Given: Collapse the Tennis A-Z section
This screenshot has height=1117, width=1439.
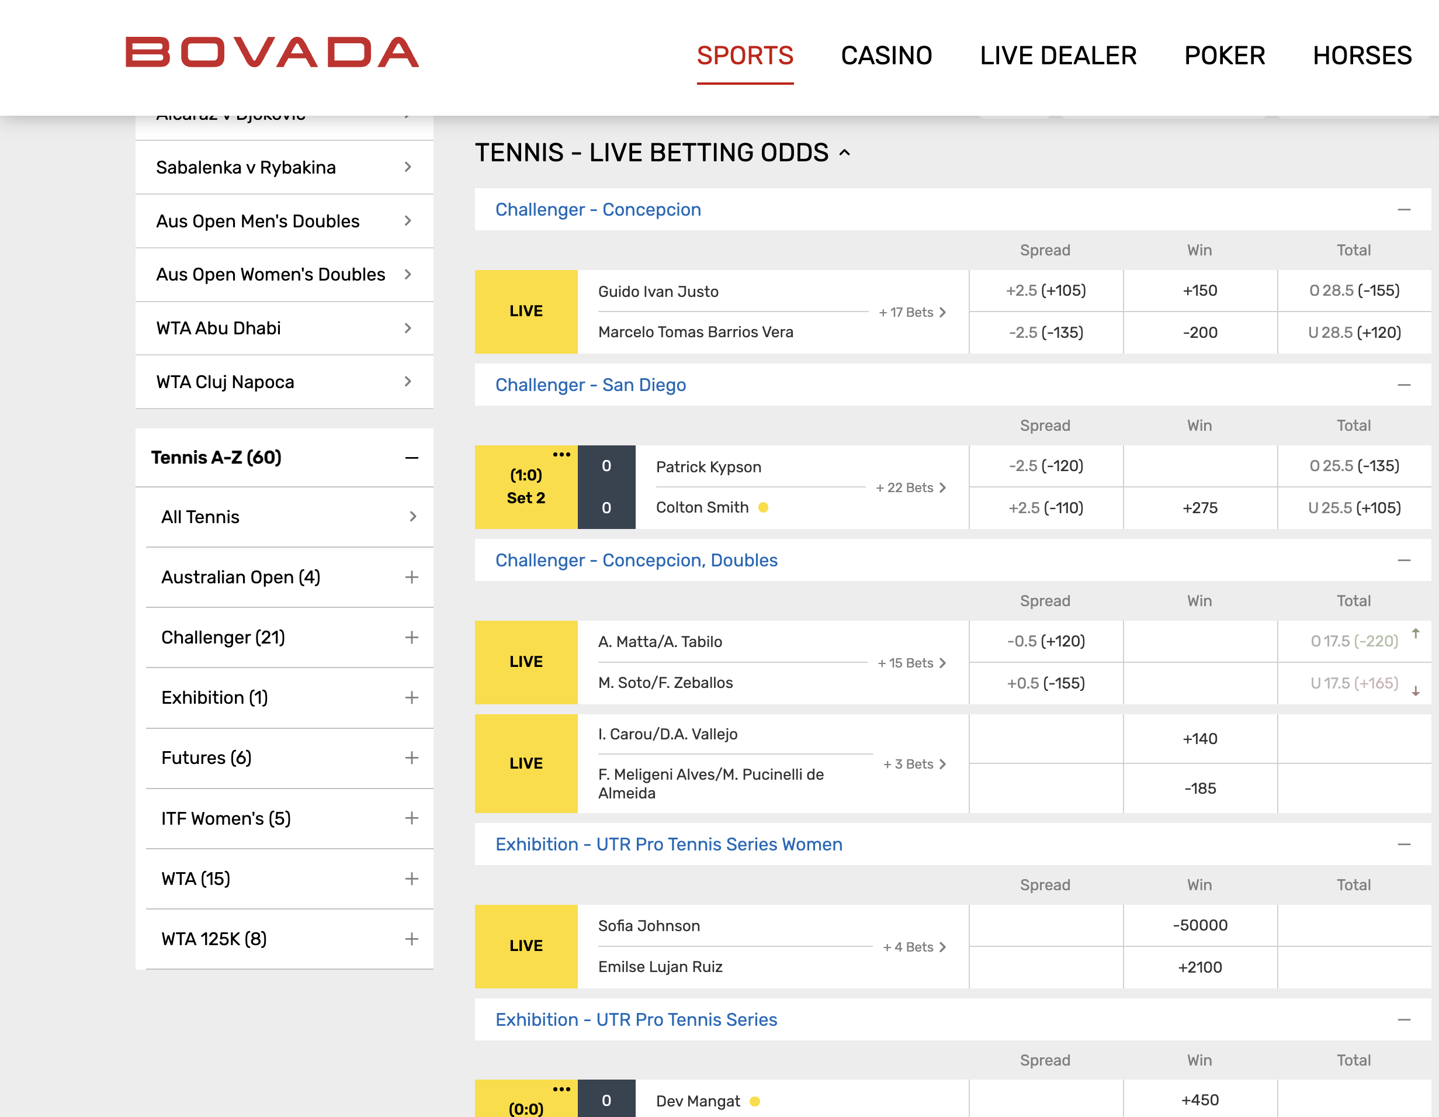Looking at the screenshot, I should [412, 458].
